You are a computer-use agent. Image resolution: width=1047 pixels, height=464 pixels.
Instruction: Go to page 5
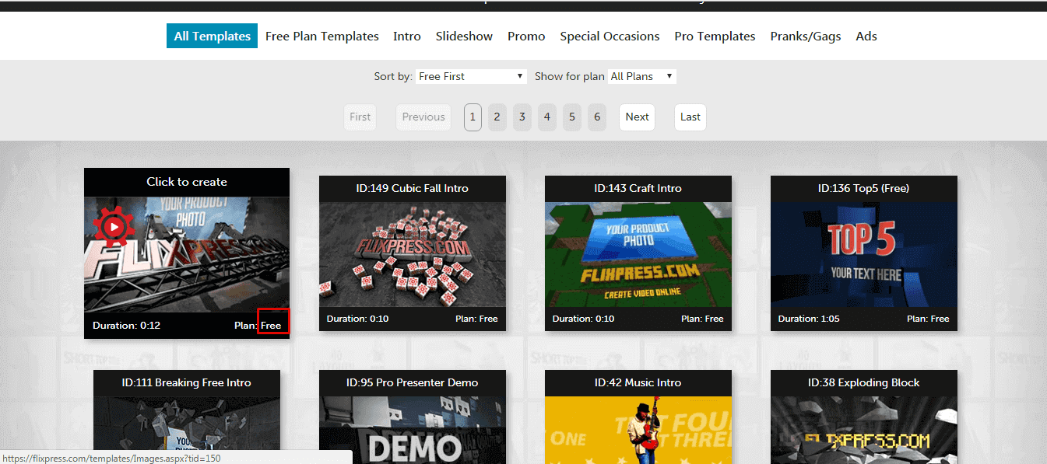click(572, 117)
